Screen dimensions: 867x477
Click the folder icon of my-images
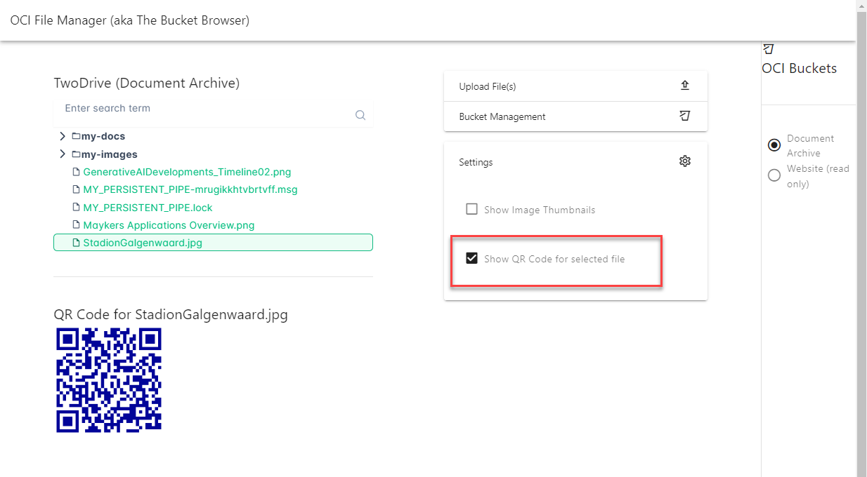click(76, 154)
